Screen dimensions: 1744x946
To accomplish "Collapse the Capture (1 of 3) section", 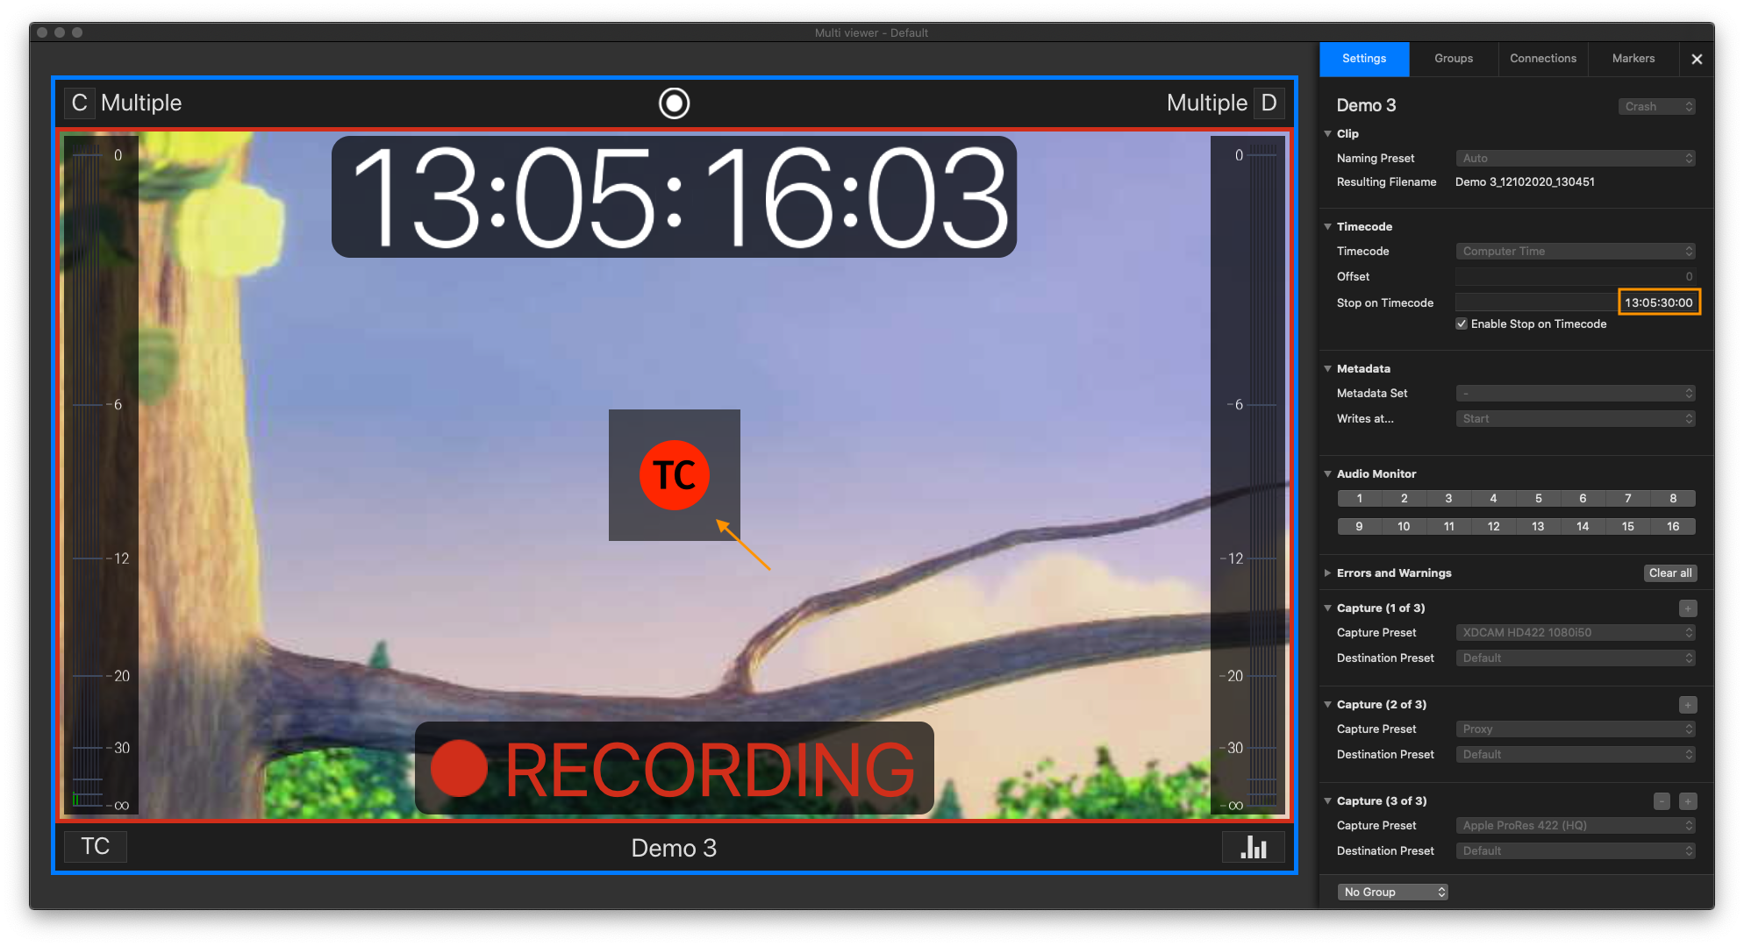I will 1327,608.
